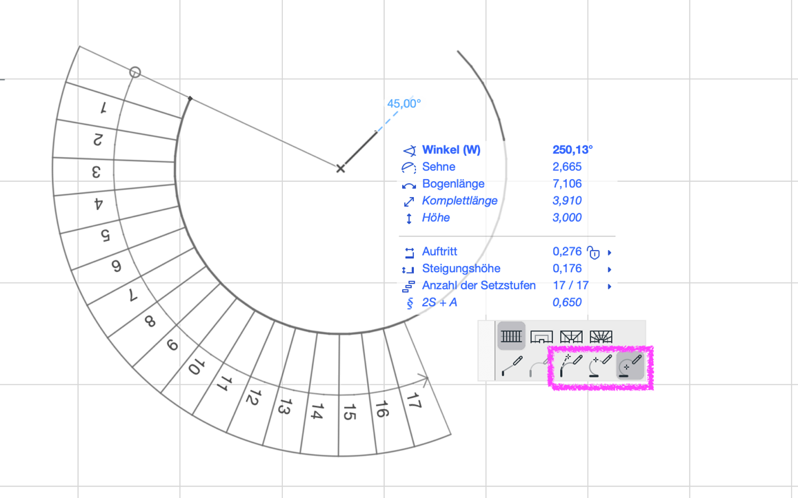Viewport: 798px width, 498px height.
Task: Click the black node on the inner arc start
Action: (x=190, y=98)
